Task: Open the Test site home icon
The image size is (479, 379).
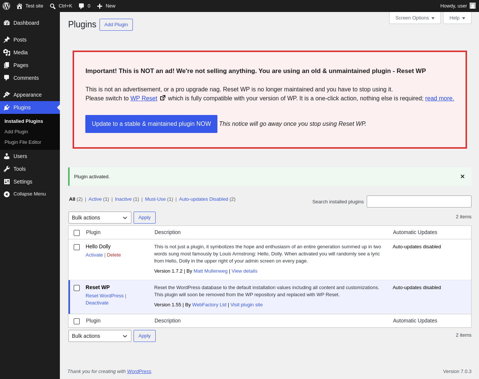Action: click(19, 6)
